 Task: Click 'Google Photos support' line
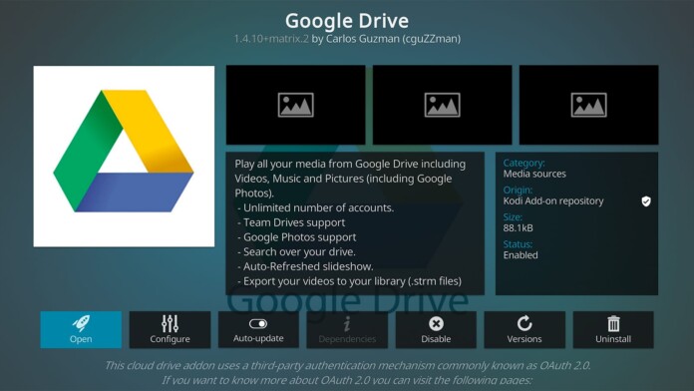pyautogui.click(x=296, y=237)
